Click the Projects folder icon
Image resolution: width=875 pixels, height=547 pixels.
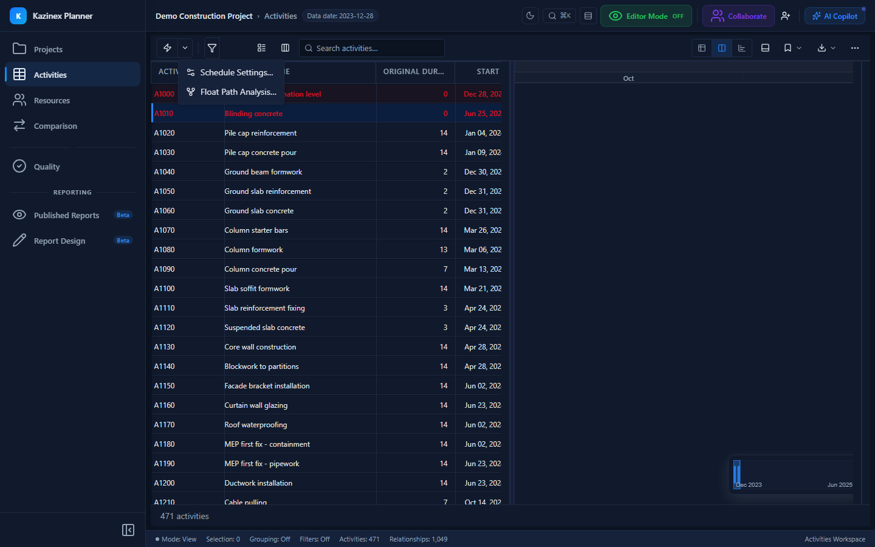tap(19, 49)
